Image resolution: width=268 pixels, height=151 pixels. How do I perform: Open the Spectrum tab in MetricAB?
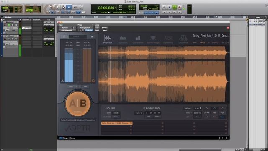click(123, 39)
